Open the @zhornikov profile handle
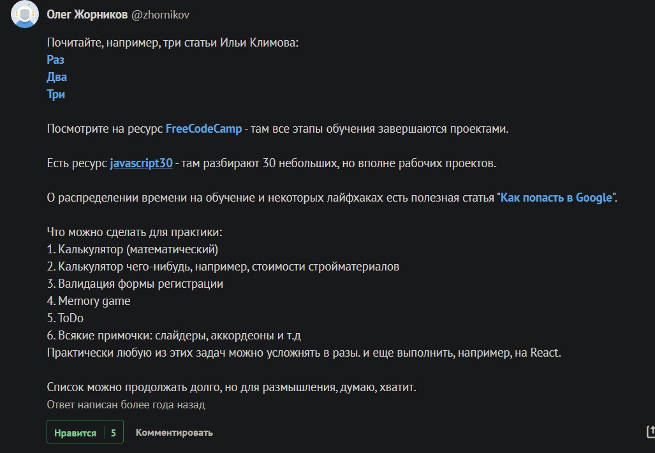 [160, 14]
